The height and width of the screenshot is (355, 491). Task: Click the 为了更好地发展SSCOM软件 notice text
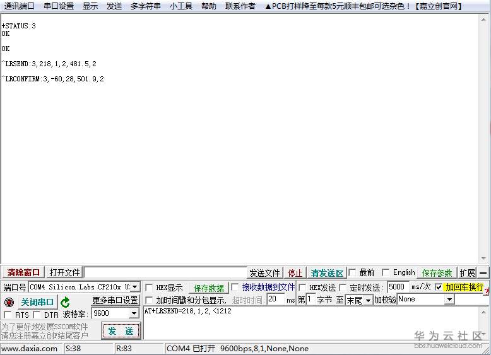(x=44, y=327)
